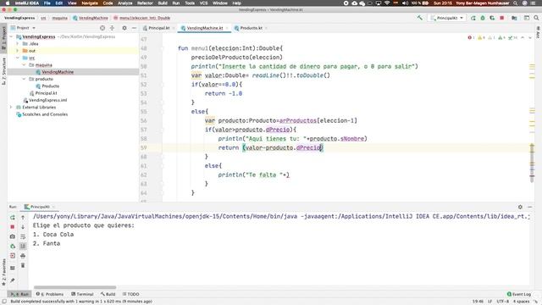Click the Build project hammer icon
The image size is (542, 305).
point(420,18)
